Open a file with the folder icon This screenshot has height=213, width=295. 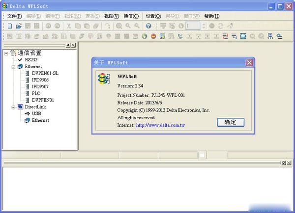[19, 26]
